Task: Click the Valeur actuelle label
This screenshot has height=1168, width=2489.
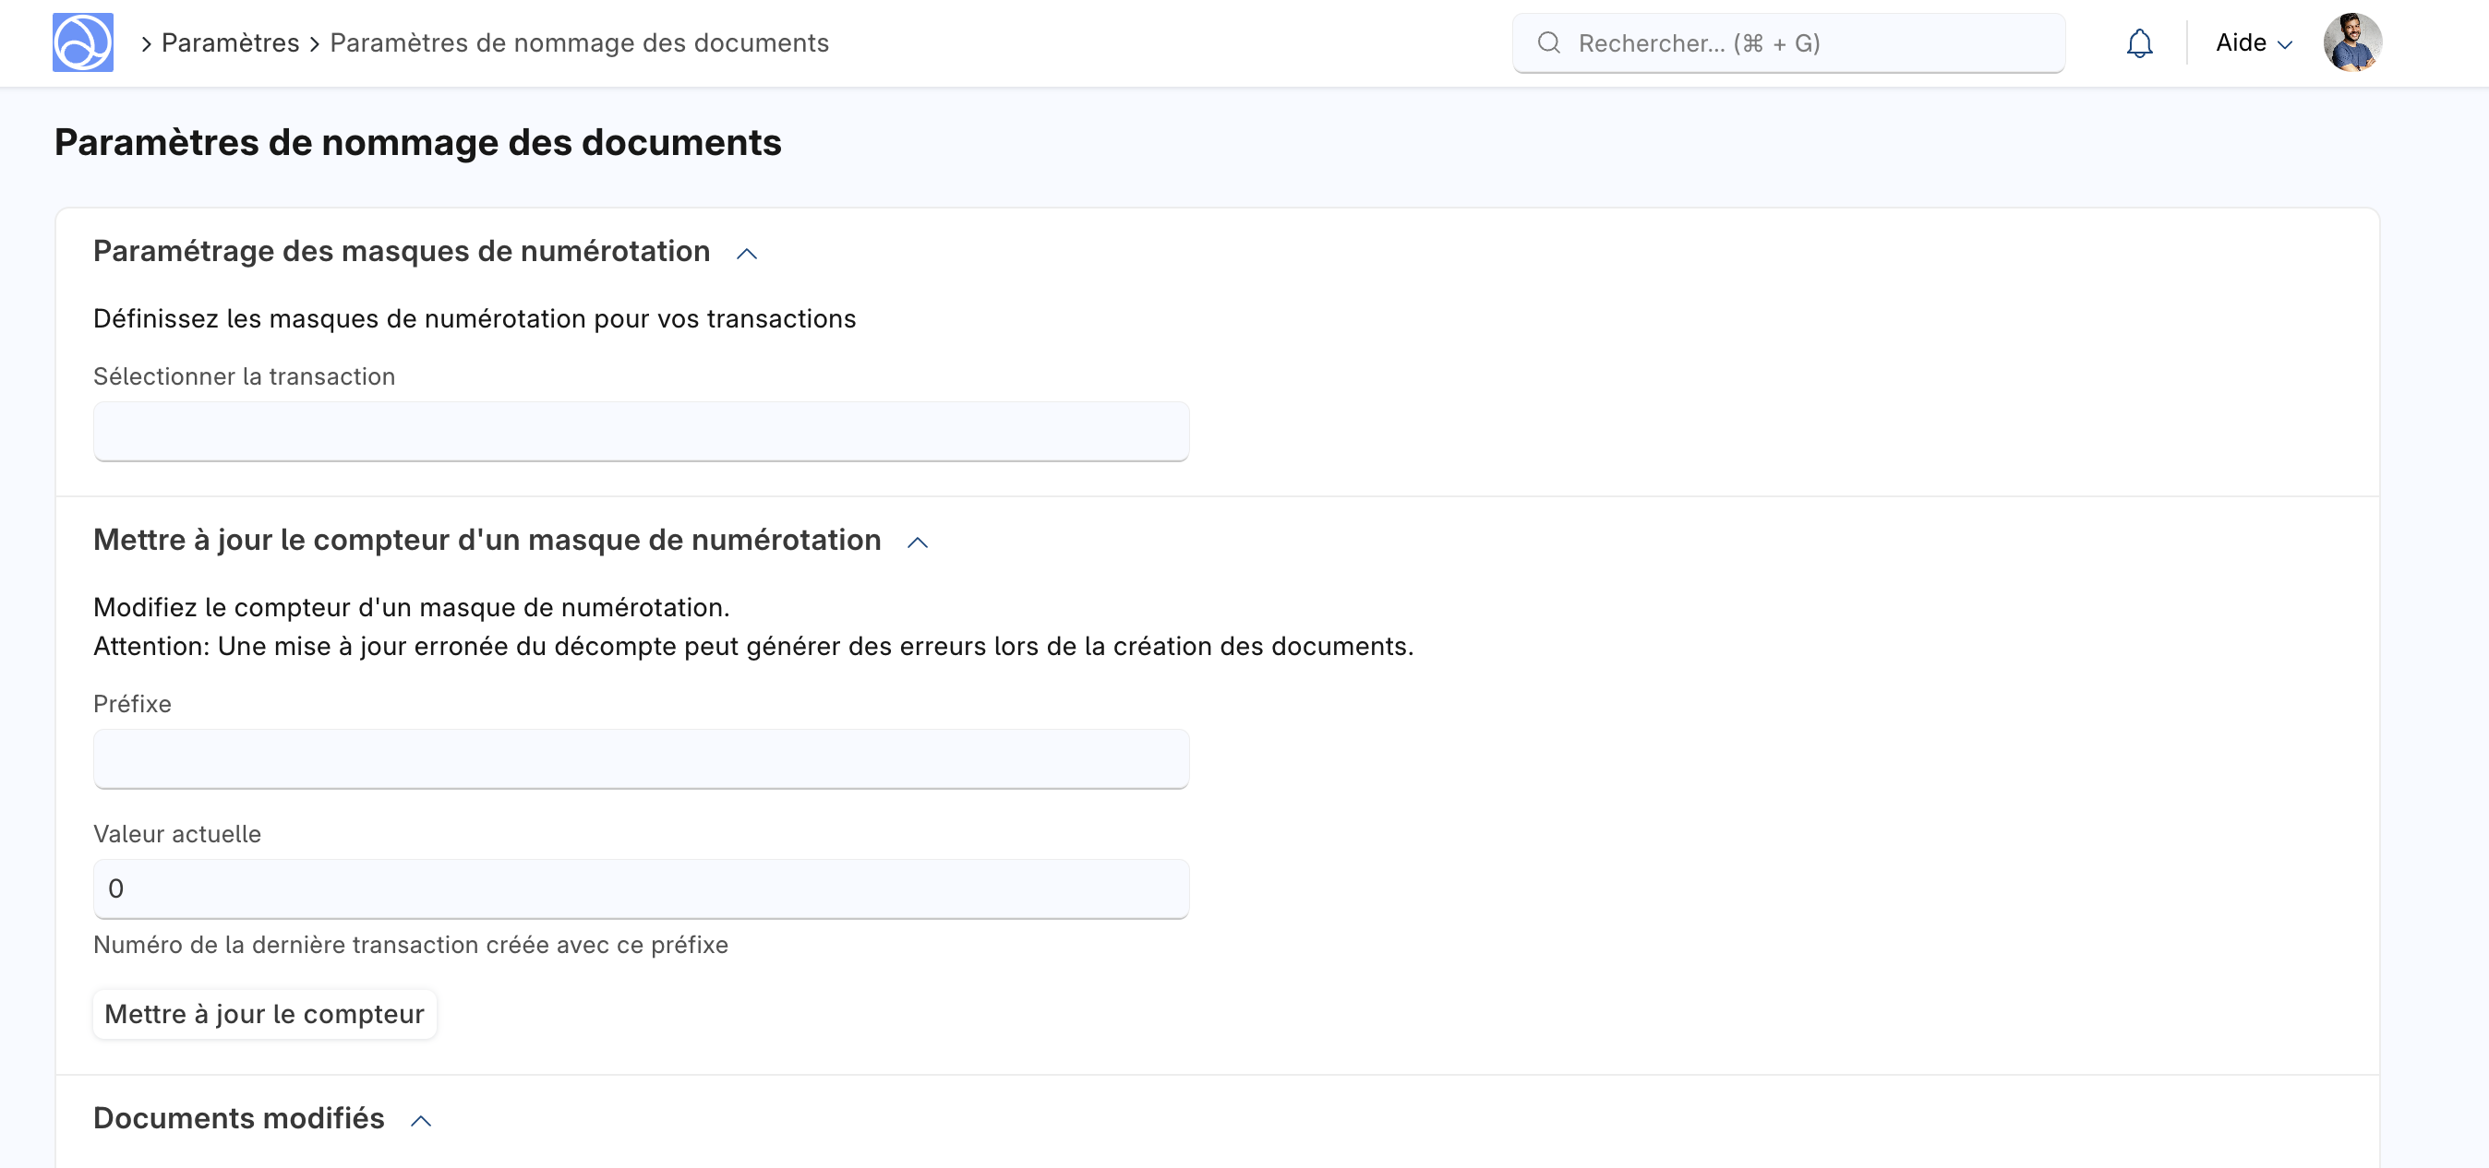Action: [177, 834]
